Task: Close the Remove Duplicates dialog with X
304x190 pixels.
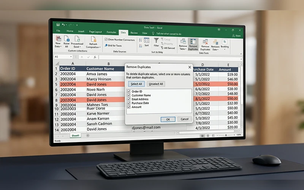Action: [x=190, y=67]
